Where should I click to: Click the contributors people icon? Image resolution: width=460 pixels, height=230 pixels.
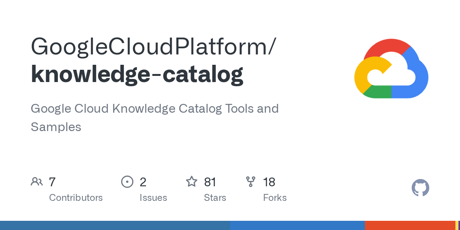(x=37, y=182)
